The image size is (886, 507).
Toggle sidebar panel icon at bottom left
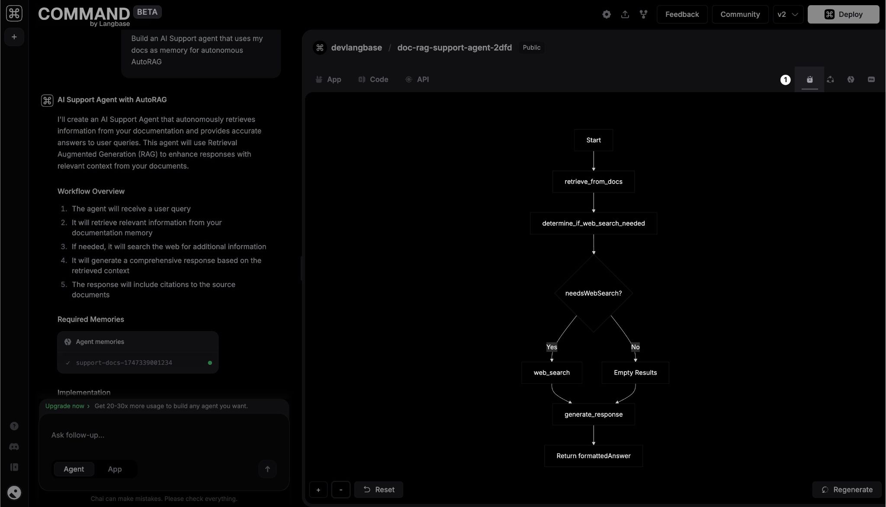coord(14,467)
